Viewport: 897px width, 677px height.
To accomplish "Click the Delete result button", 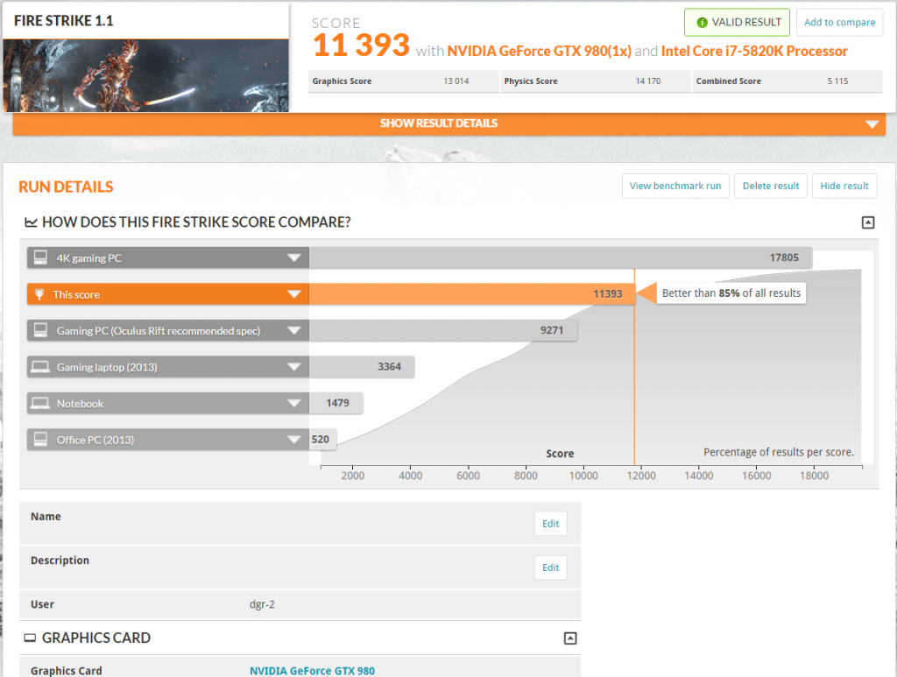I will click(x=771, y=186).
